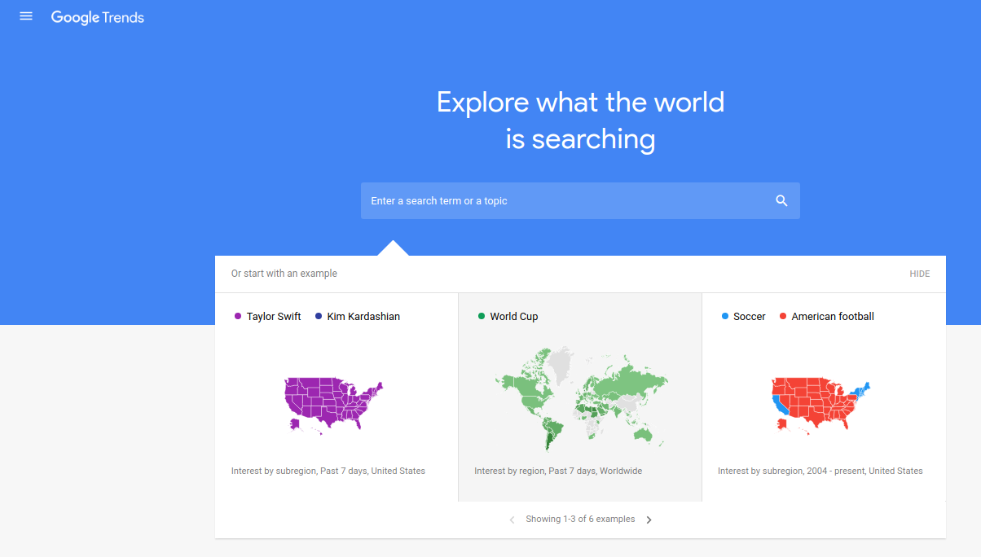Click 'Showing 1-3 of 6 examples' text
981x557 pixels.
click(x=580, y=519)
